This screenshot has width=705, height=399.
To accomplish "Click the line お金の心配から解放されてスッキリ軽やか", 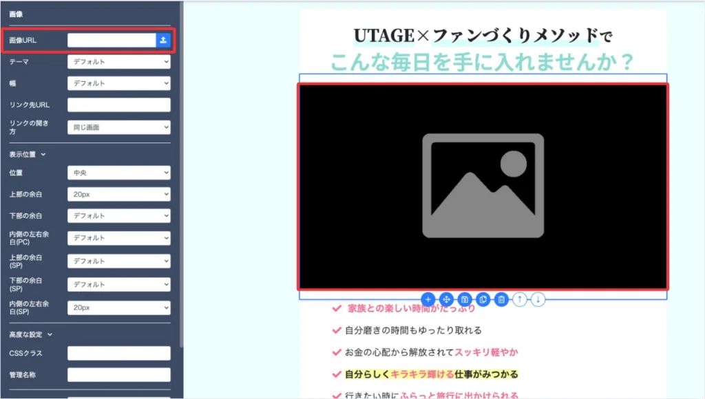I will 432,352.
